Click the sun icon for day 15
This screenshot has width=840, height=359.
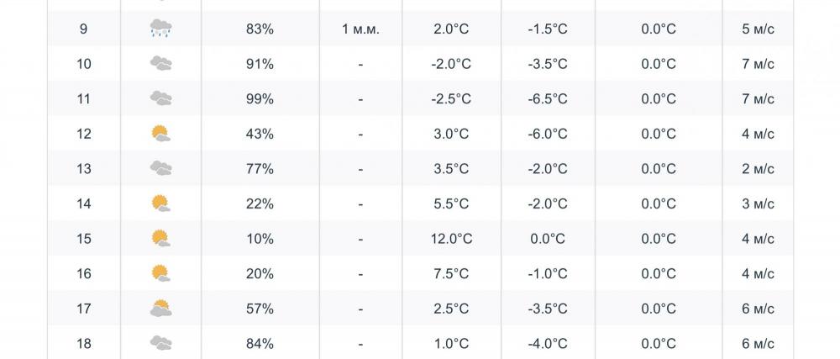tap(160, 239)
